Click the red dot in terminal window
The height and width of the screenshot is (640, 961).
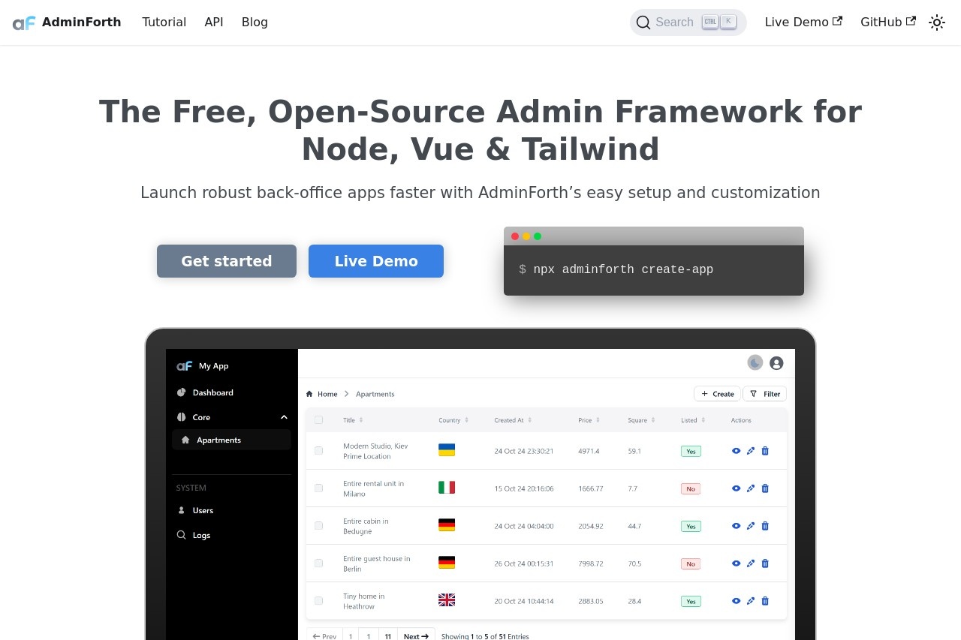pyautogui.click(x=515, y=236)
